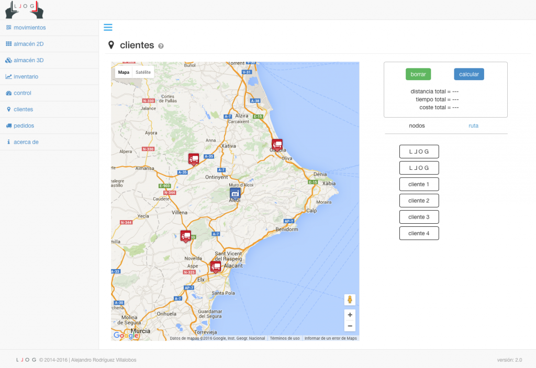This screenshot has height=368, width=536.
Task: Open the movimientos section in sidebar
Action: coord(29,27)
